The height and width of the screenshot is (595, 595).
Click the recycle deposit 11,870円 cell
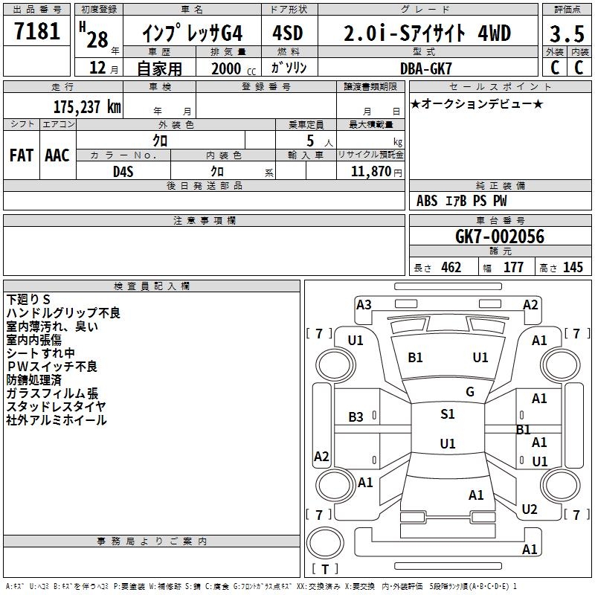[x=370, y=171]
